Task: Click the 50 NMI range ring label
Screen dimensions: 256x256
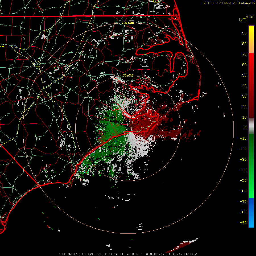Action: coord(128,75)
